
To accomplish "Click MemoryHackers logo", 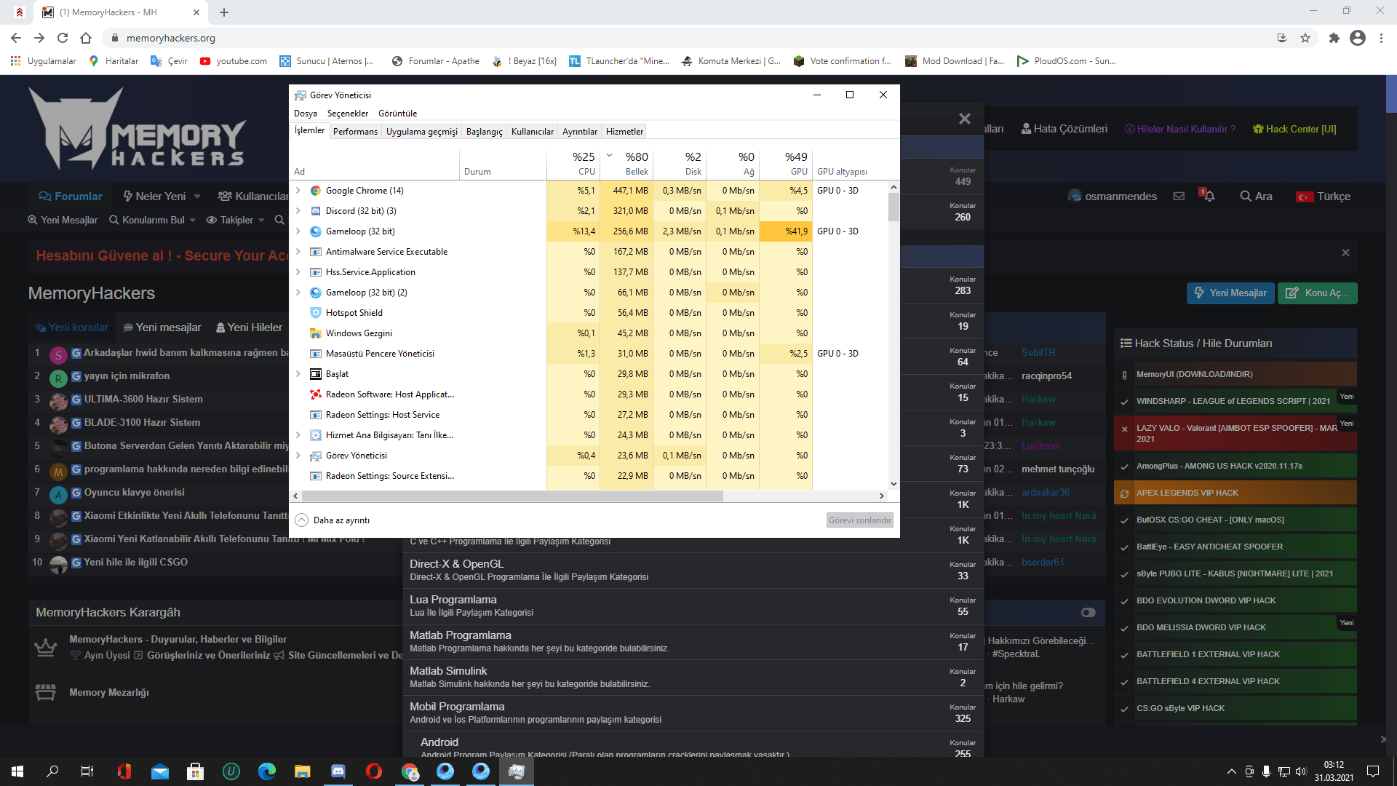I will [138, 129].
